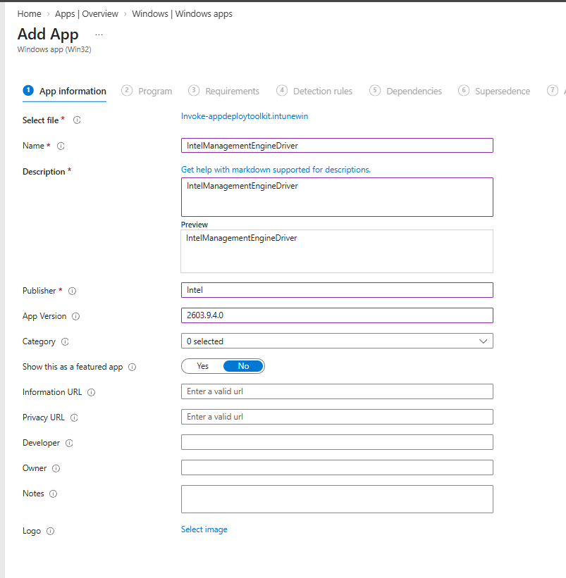566x578 pixels.
Task: Jump to the Detection rules step
Action: coord(314,91)
